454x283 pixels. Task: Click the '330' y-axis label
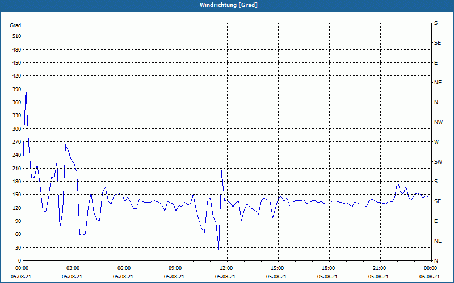pos(17,115)
